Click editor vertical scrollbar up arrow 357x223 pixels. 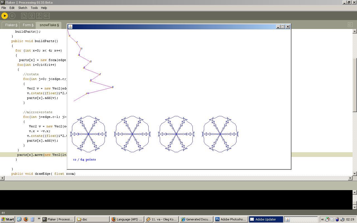(x=355, y=31)
